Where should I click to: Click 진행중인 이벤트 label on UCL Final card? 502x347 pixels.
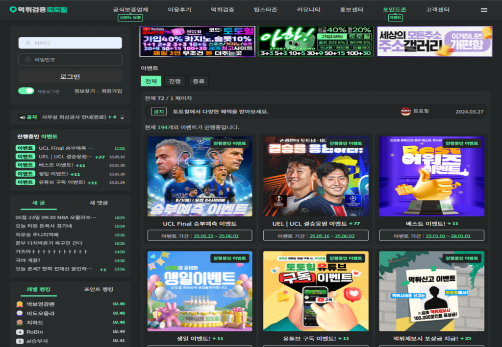(x=229, y=143)
